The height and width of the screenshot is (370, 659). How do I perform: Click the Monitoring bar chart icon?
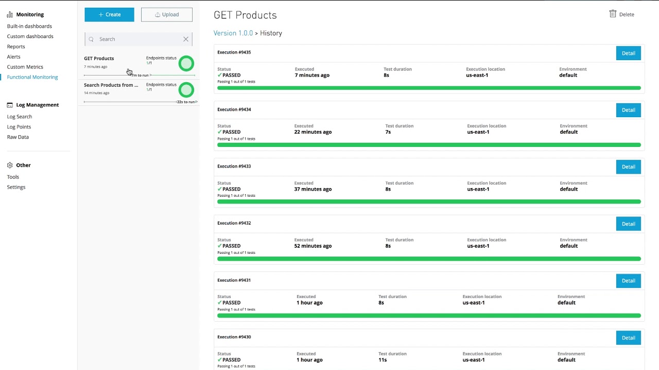click(10, 14)
